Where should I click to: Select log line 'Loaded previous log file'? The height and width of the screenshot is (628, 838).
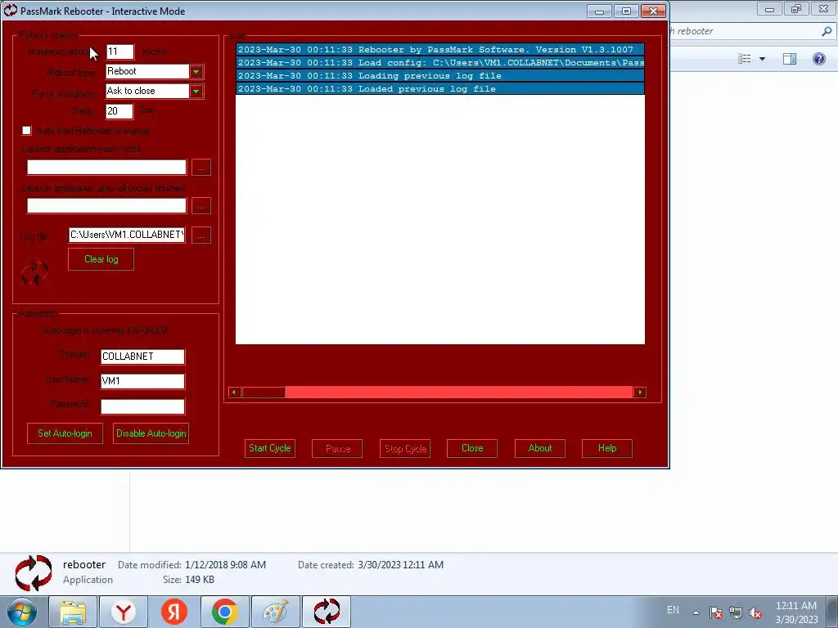tap(440, 89)
